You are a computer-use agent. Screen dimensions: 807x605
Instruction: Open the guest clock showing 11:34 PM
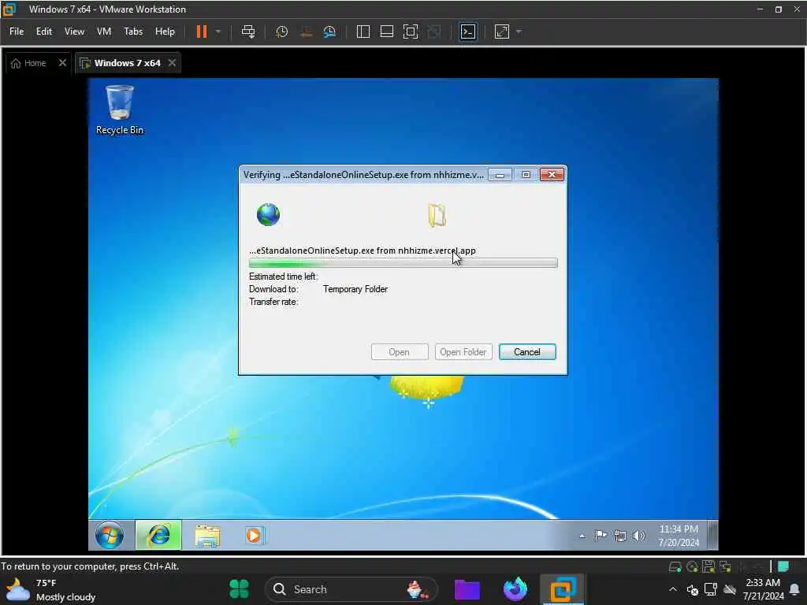(x=679, y=536)
